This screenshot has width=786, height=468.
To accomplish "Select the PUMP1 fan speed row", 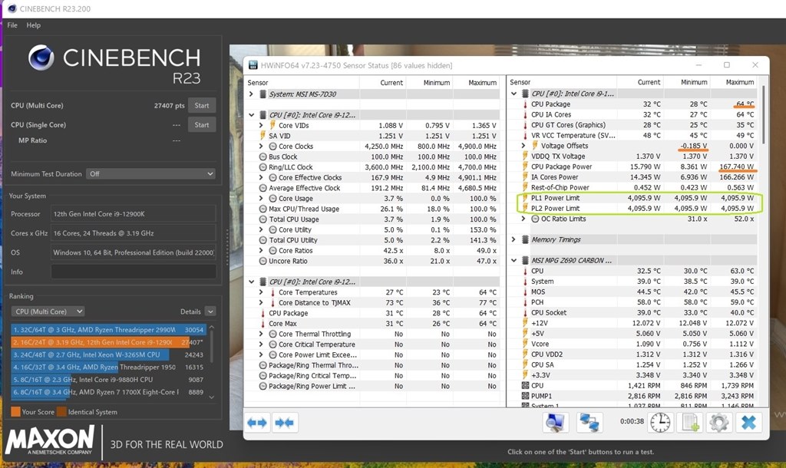I will tap(632, 396).
